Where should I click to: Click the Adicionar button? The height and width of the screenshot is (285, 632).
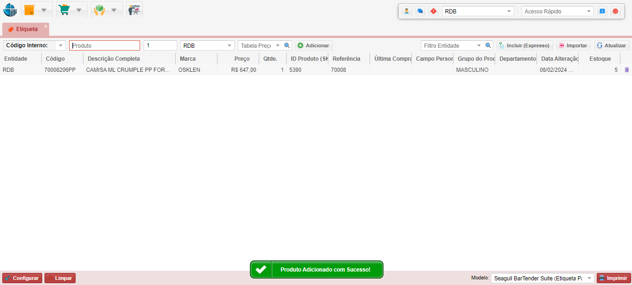pos(314,45)
